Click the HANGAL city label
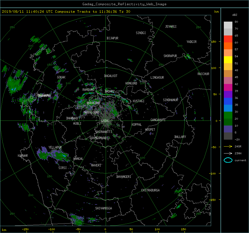The height and width of the screenshot is (233, 249). (x=78, y=159)
